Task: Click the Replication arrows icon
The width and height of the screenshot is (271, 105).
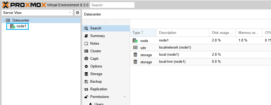Action: tap(86, 89)
